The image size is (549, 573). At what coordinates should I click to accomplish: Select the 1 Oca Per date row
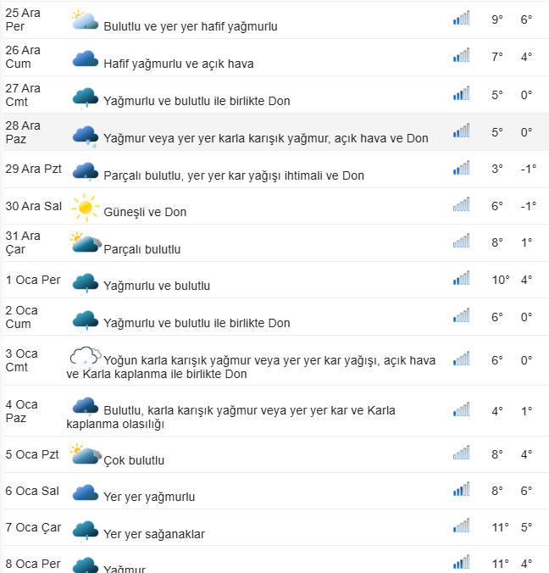point(276,280)
